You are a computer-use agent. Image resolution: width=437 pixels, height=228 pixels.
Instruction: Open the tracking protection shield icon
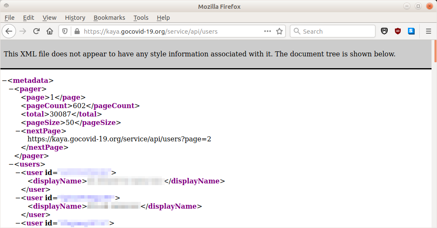[65, 31]
